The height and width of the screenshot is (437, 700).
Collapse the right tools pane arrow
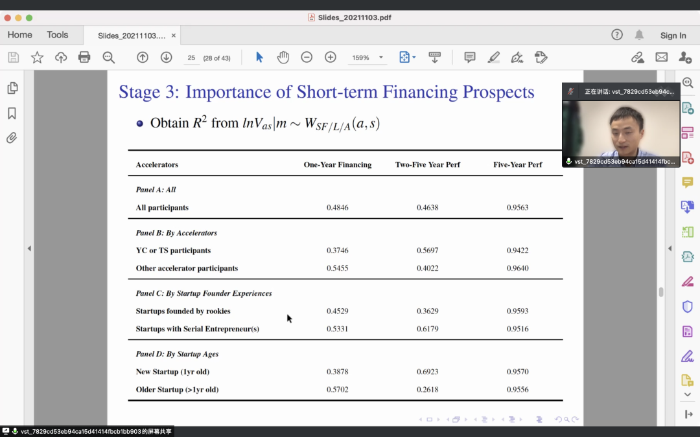point(670,249)
